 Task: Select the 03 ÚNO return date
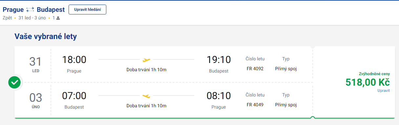tap(35, 100)
